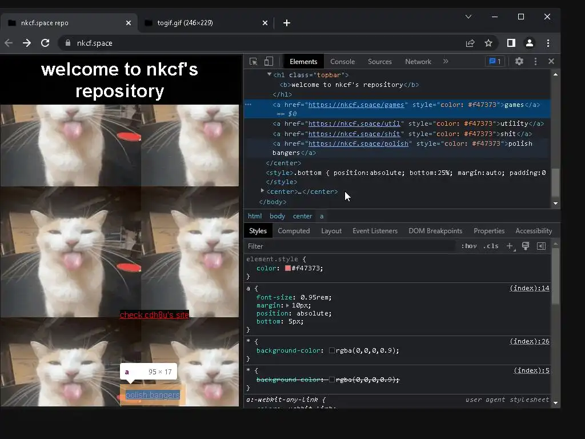Viewport: 585px width, 439px height.
Task: Follow the nkcf.space/util href in DOM
Action: [354, 123]
